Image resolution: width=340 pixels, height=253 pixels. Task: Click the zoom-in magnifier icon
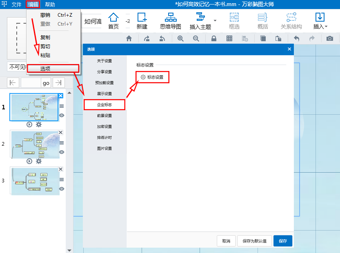click(180, 38)
